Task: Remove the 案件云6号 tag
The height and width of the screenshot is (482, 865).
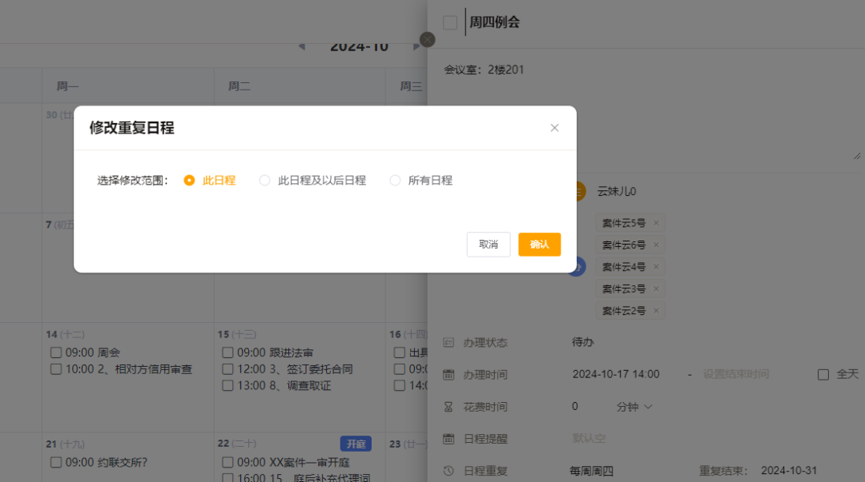Action: click(656, 245)
